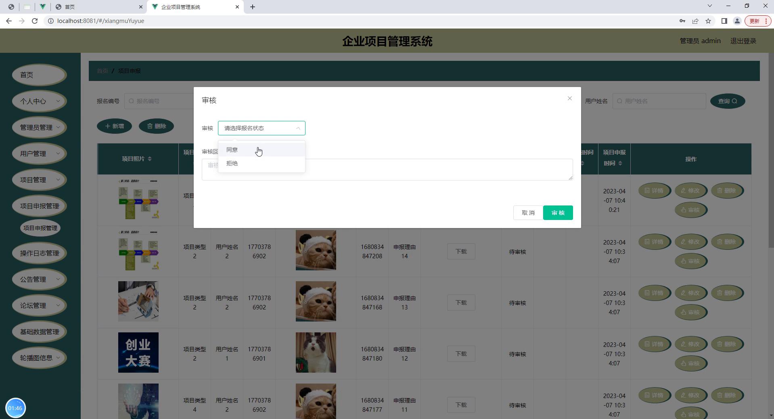Click cat photo in 申报理由12 row
This screenshot has height=419, width=774.
316,353
